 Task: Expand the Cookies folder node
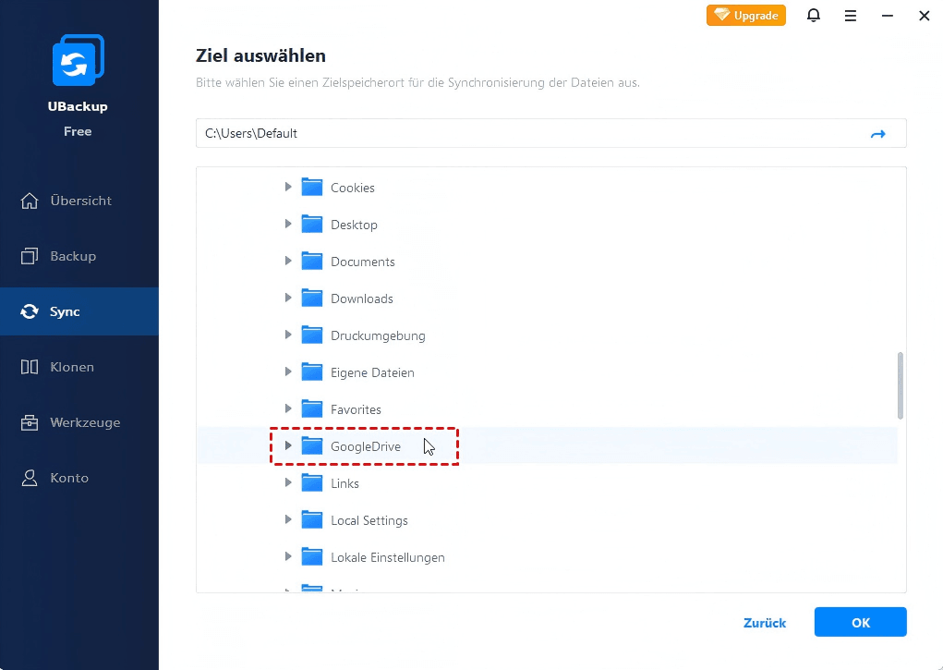[288, 188]
